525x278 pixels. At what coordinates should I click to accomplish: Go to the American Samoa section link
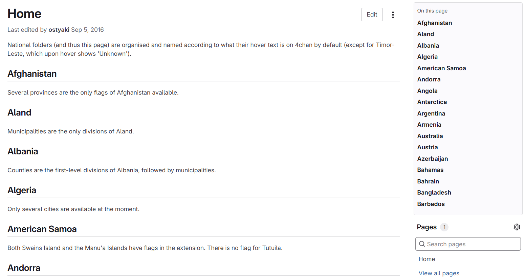[x=441, y=68]
